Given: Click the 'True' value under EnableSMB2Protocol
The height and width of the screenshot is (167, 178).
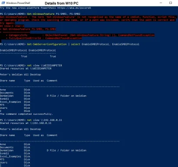Looking at the screenshot, I should pyautogui.click(x=53, y=57).
